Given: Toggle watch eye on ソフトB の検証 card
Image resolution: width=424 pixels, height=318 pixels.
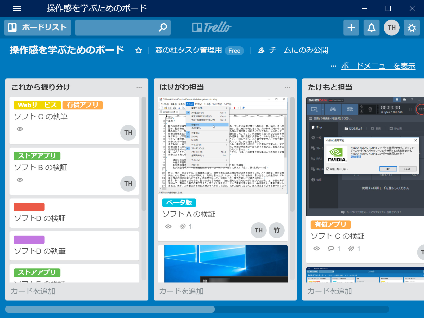Looking at the screenshot, I should 19,180.
